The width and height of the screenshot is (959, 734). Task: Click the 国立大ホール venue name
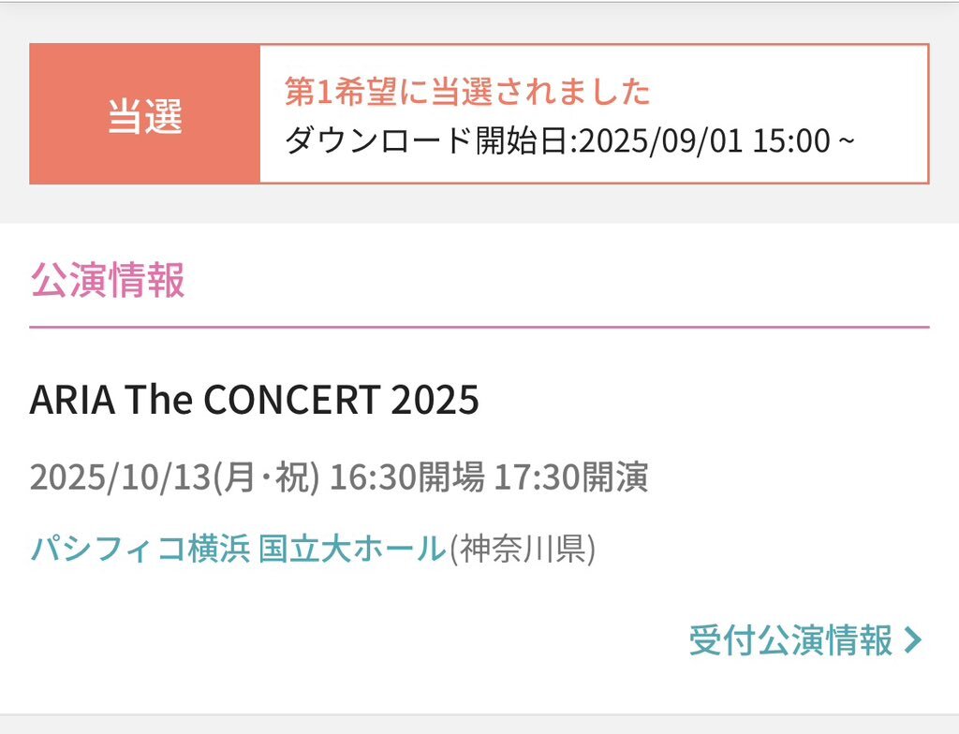point(352,548)
